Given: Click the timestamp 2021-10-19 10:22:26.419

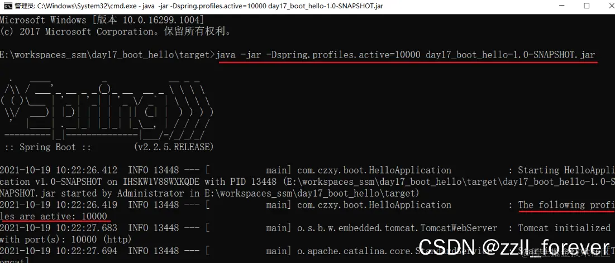Looking at the screenshot, I should (x=59, y=204).
